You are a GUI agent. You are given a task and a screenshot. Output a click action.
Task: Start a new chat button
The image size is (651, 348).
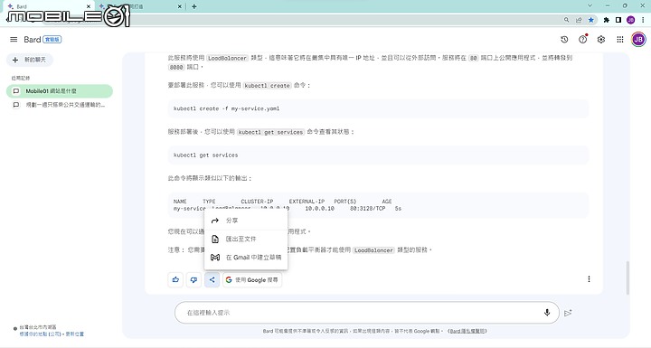30,60
